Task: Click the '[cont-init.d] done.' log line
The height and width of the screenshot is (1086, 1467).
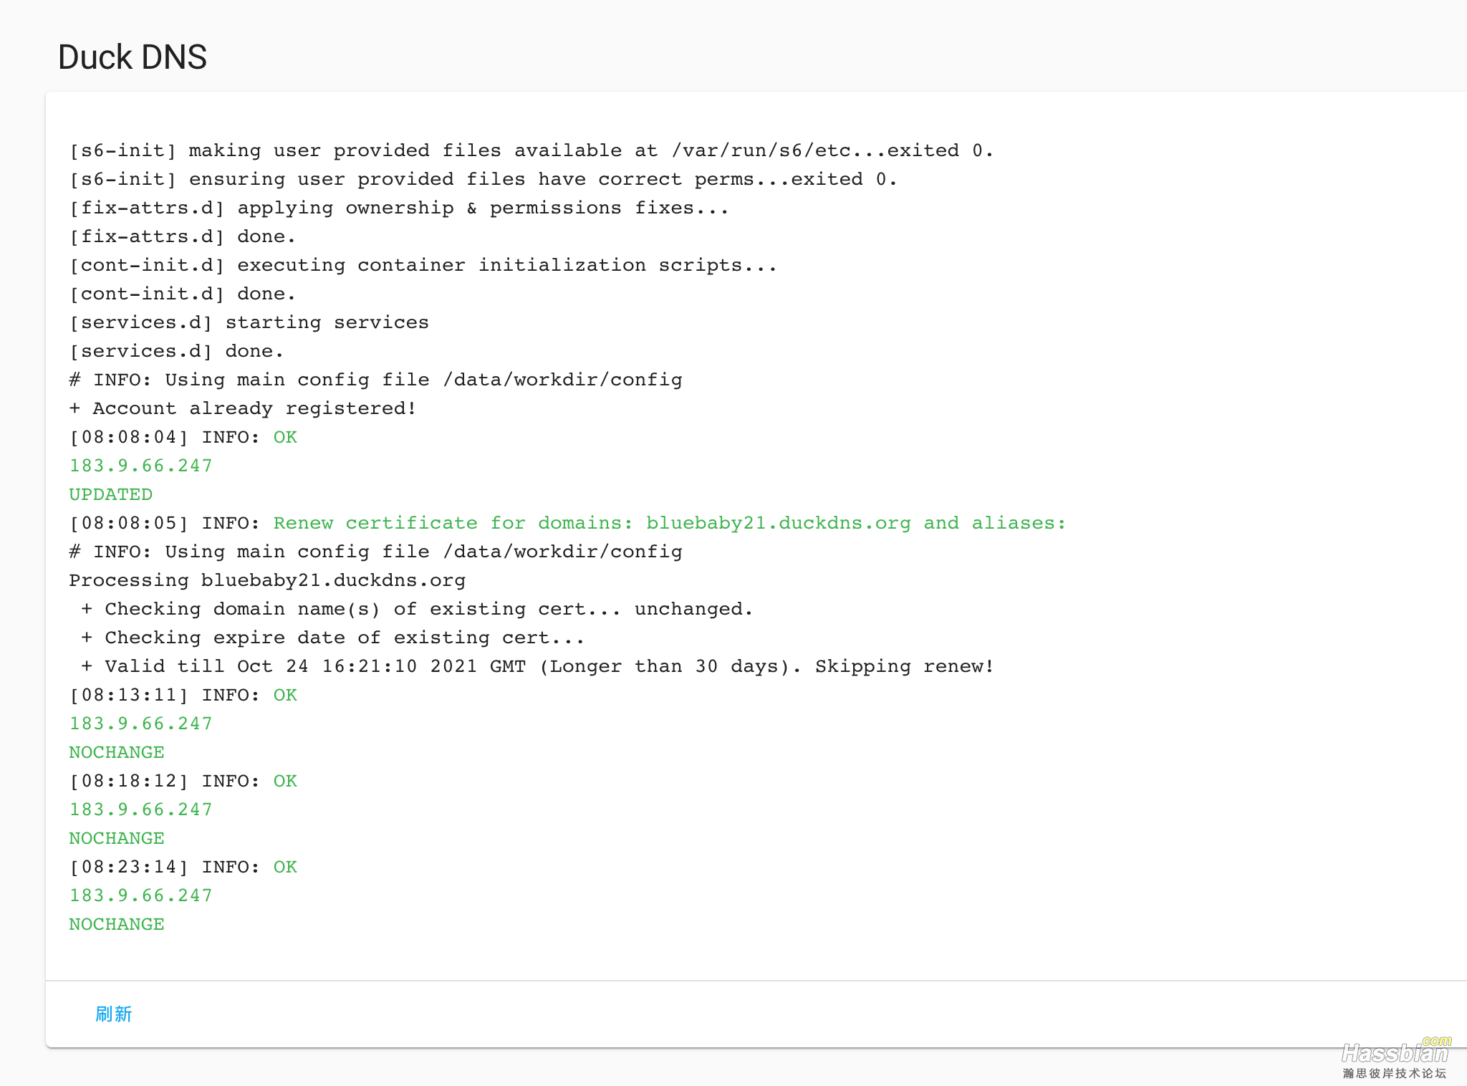Action: pyautogui.click(x=183, y=294)
